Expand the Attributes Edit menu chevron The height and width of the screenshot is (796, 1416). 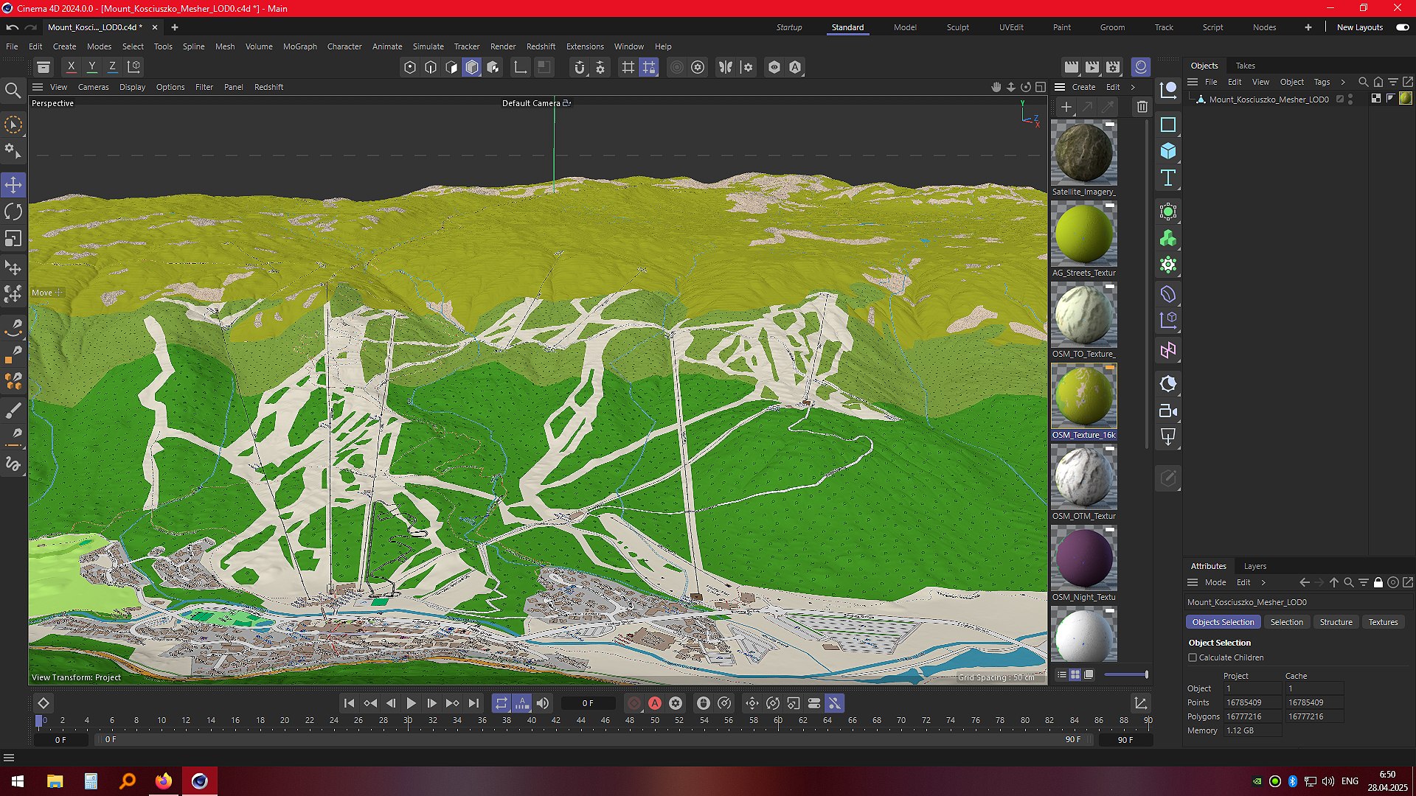point(1263,582)
